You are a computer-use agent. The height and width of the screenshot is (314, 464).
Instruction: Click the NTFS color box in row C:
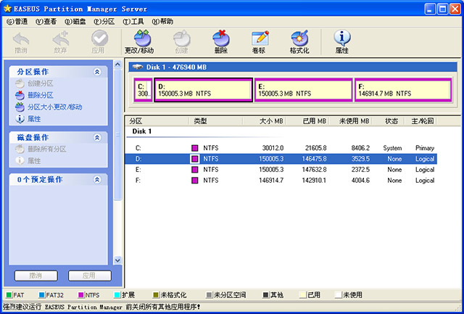(x=195, y=148)
